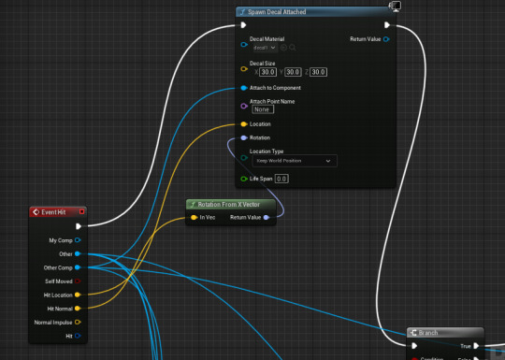
Task: Edit Decal Size Y value field
Action: click(x=293, y=72)
